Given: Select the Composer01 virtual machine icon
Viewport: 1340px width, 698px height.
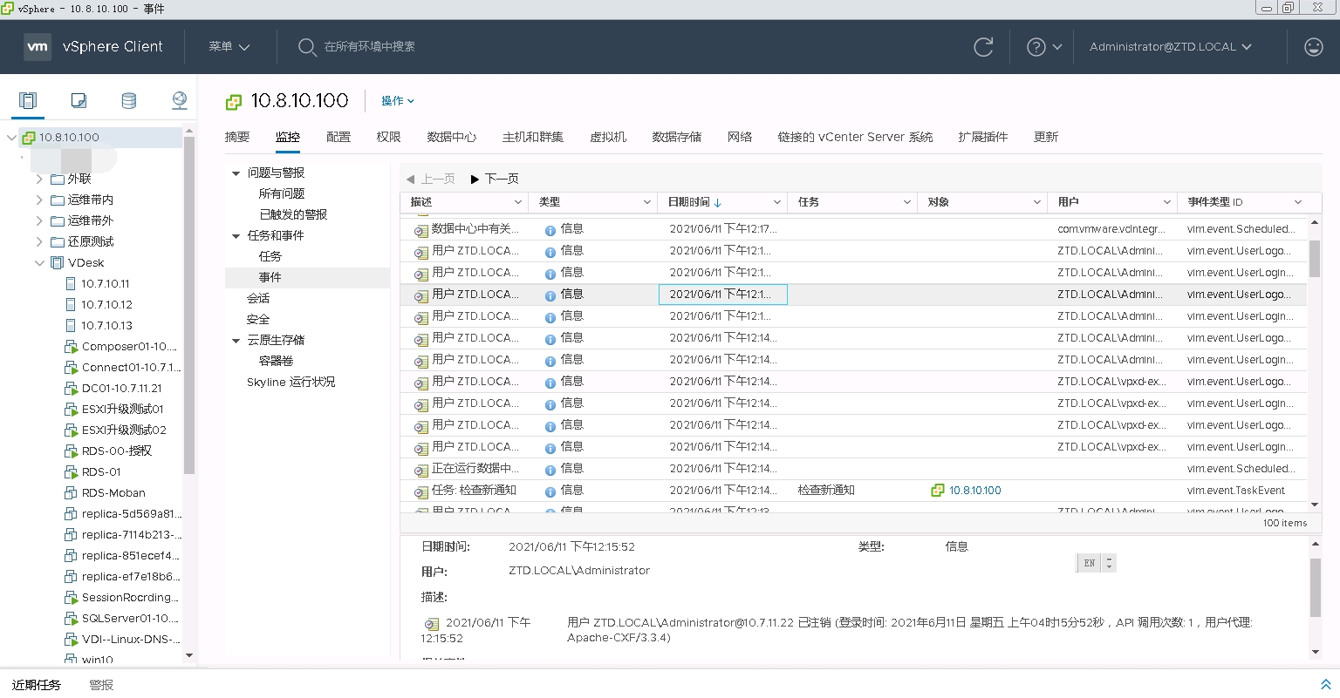Looking at the screenshot, I should click(x=72, y=347).
